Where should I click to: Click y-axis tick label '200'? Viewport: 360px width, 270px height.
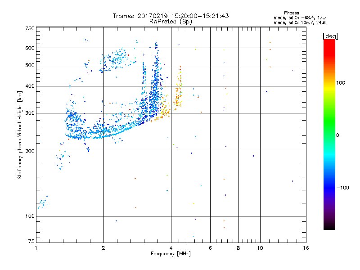click(30, 151)
